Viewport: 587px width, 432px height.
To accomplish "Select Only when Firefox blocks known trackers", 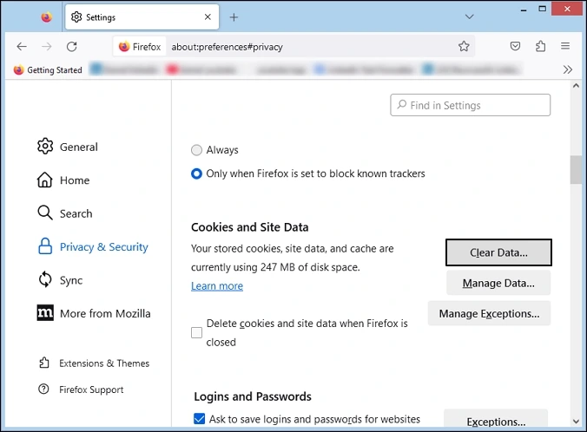I will [x=196, y=173].
